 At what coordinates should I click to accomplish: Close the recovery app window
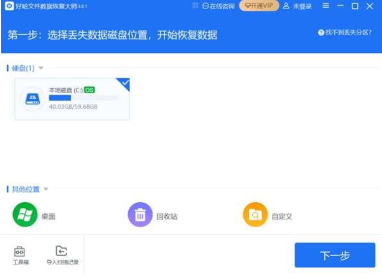tap(370, 6)
